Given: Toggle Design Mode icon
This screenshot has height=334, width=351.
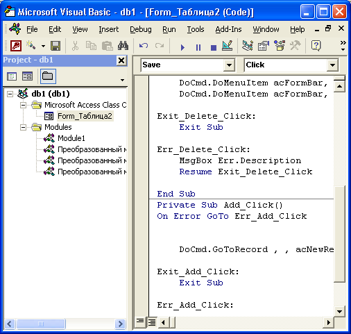Looking at the screenshot, I should pos(228,46).
